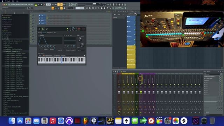224x126 pixels.
Task: Open the Photos app in the Dock
Action: pyautogui.click(x=176, y=121)
